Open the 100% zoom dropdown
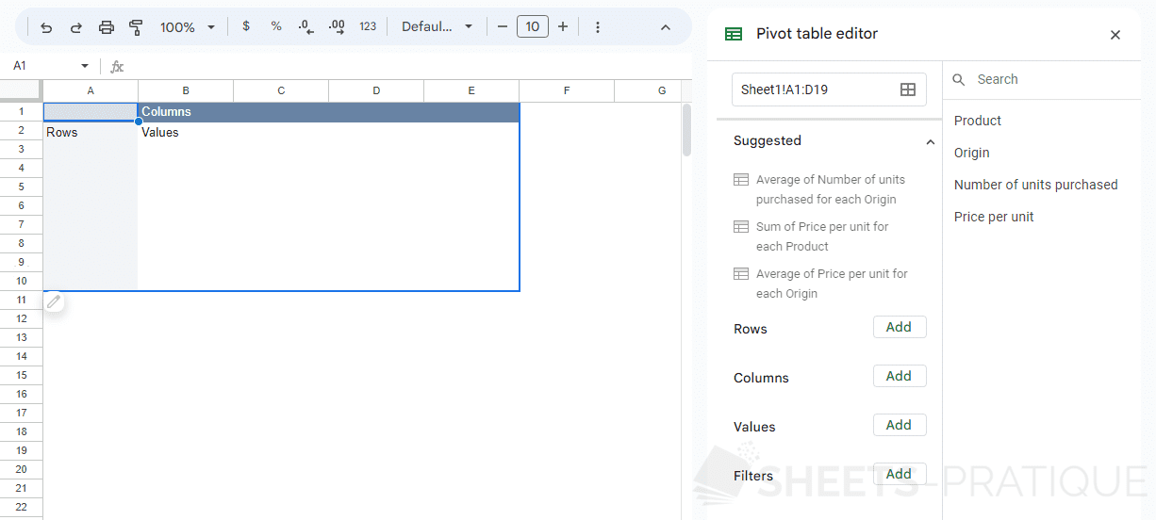 tap(188, 27)
